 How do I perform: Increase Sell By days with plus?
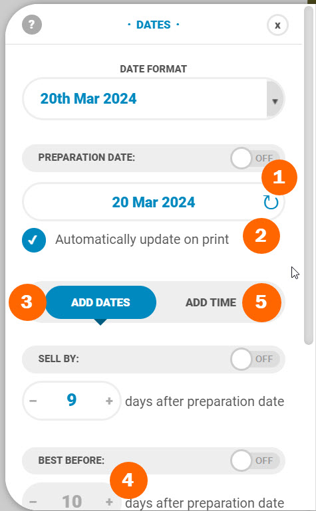[x=109, y=401]
